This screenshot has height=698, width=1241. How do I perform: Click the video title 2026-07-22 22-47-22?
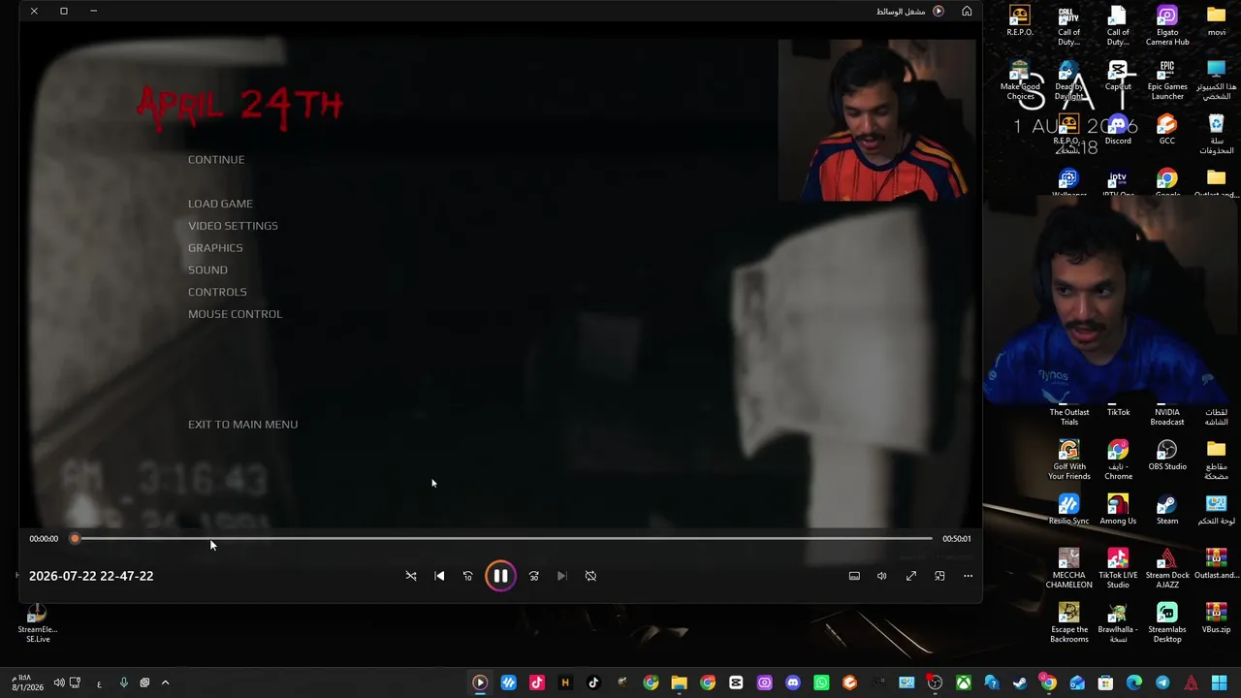coord(91,576)
